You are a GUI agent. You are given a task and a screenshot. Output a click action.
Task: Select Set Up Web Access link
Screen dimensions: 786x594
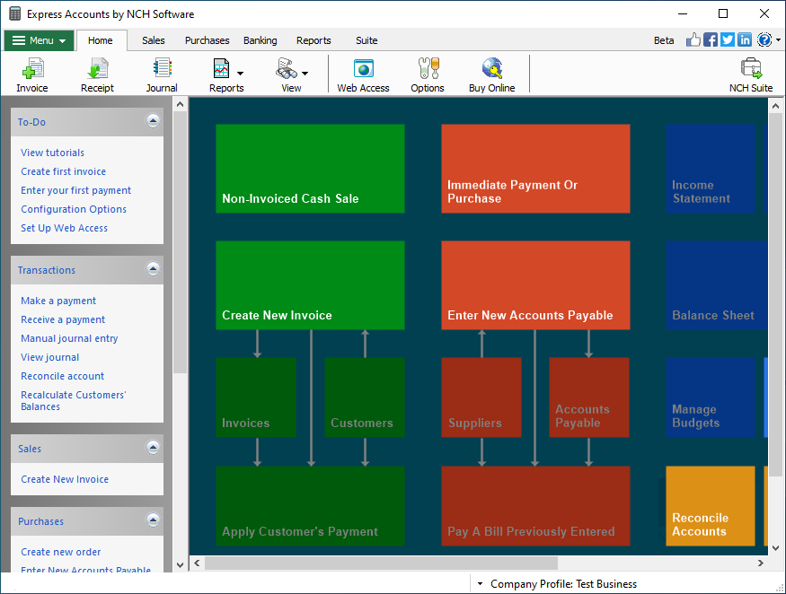pyautogui.click(x=64, y=227)
